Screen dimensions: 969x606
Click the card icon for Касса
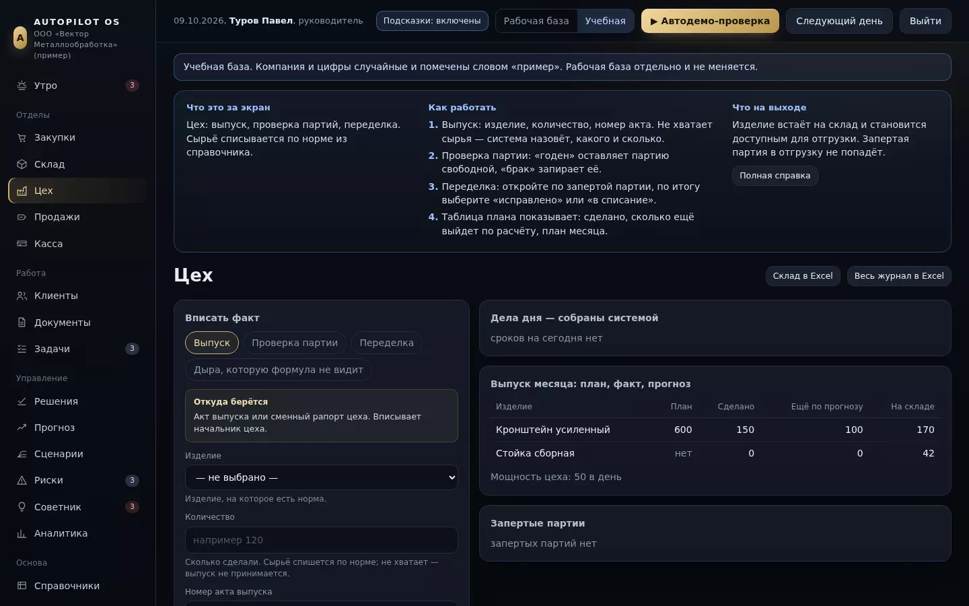22,244
